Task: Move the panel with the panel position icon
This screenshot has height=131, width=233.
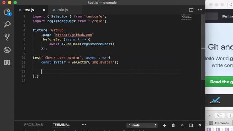Action: [191, 125]
